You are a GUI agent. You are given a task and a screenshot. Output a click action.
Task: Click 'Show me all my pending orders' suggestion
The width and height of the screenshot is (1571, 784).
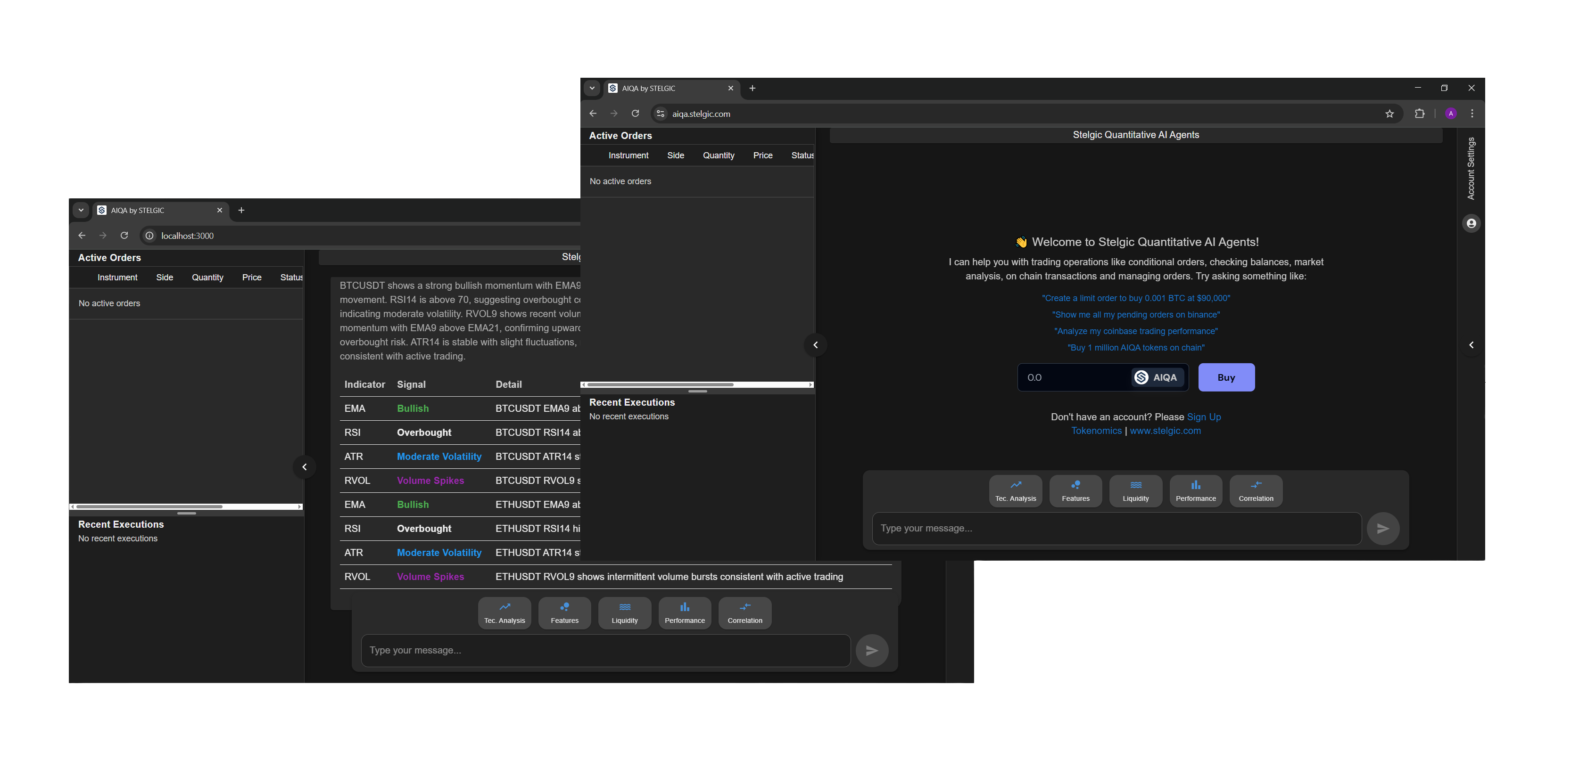(1135, 315)
